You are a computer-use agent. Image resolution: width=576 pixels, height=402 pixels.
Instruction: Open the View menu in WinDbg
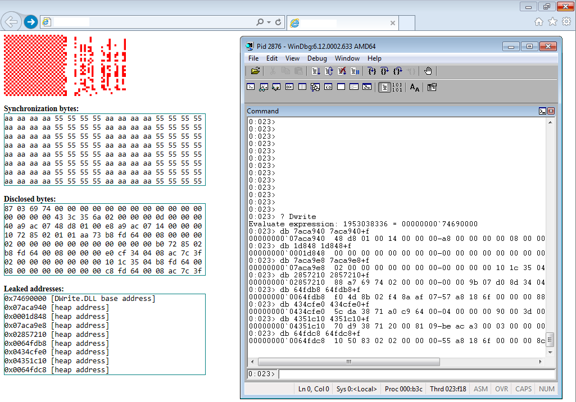click(x=292, y=58)
